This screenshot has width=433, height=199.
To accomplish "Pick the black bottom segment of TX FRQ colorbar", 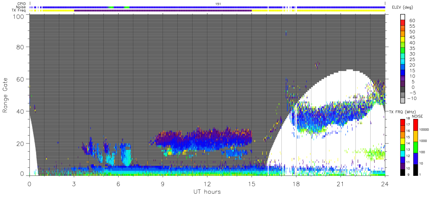I will (x=403, y=172).
